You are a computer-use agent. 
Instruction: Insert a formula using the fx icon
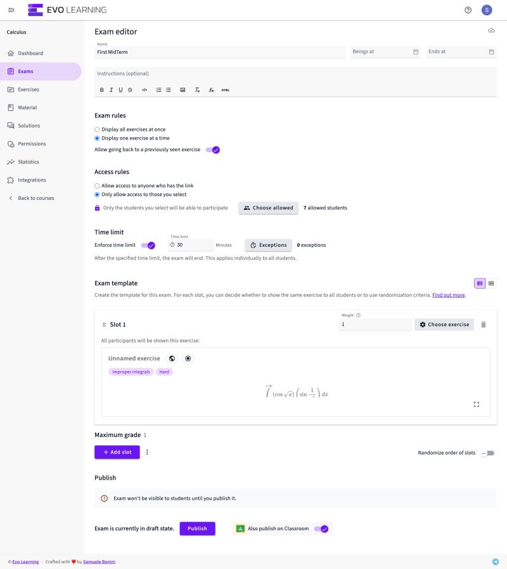coord(211,89)
